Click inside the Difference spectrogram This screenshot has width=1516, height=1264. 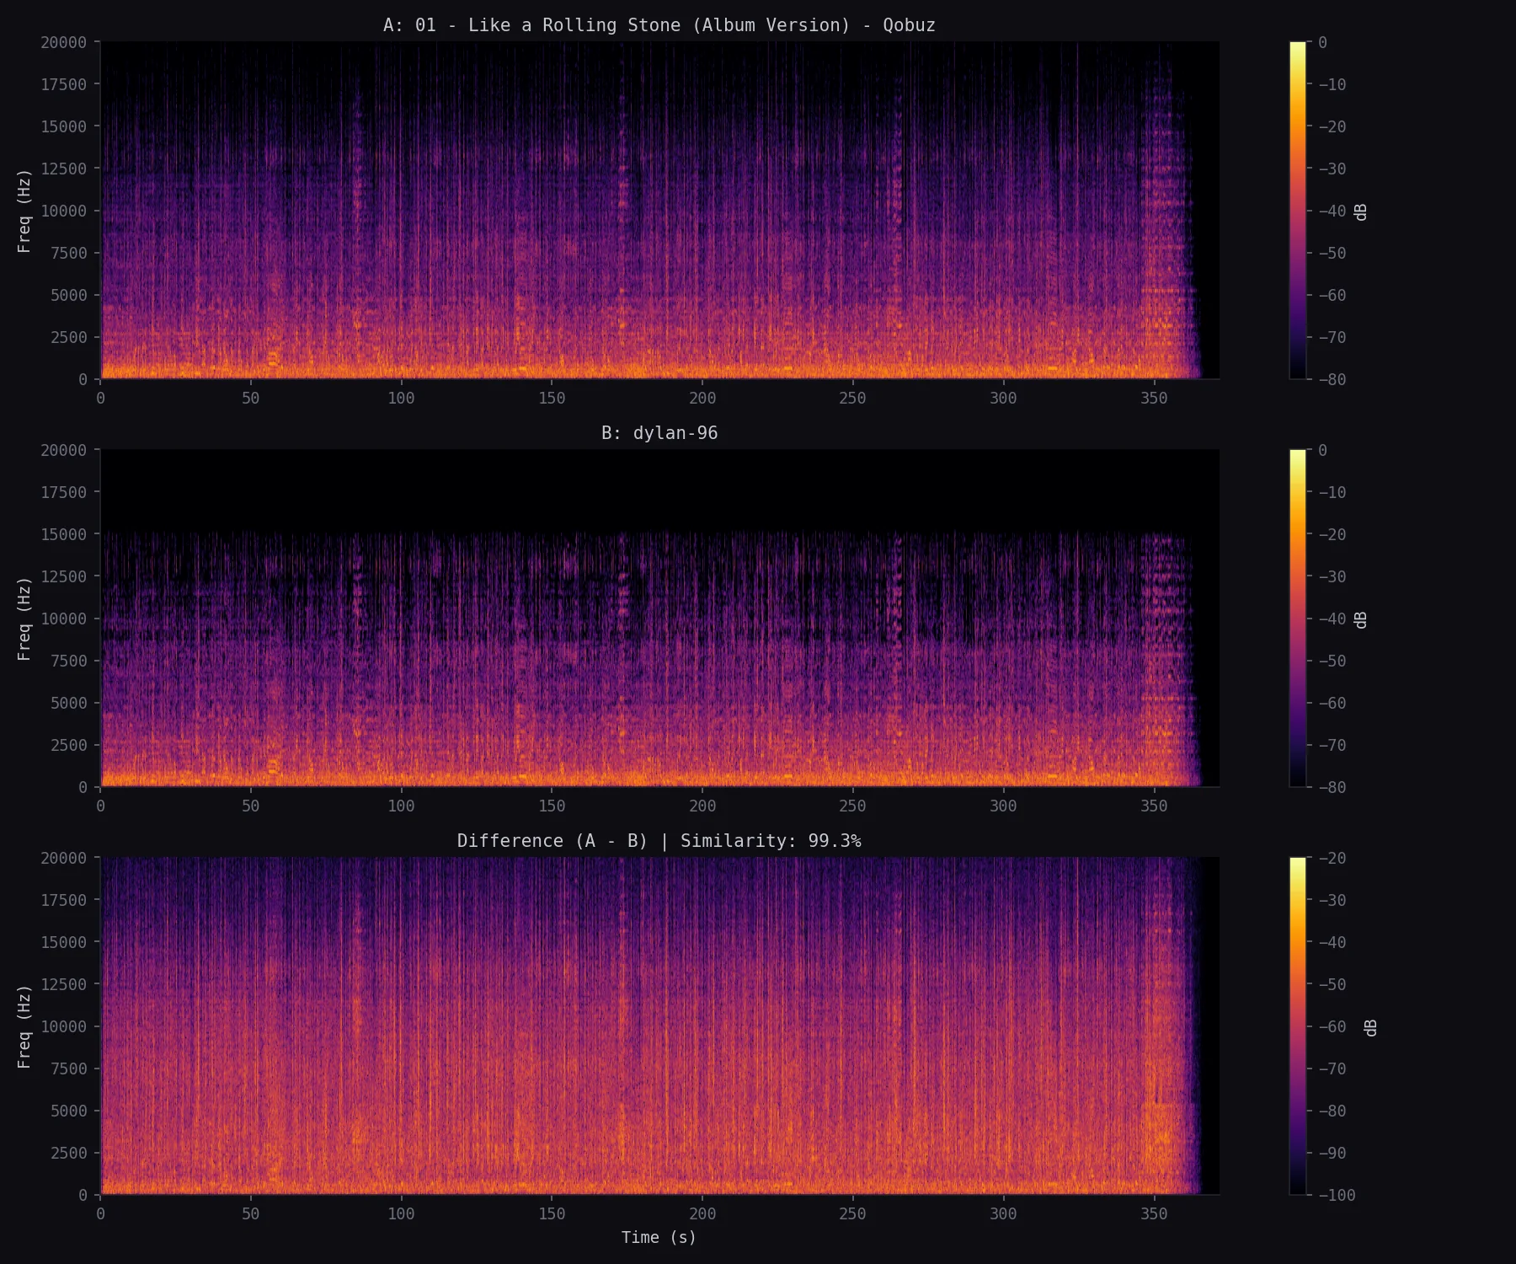tap(659, 1026)
